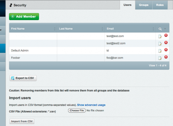Screen dimensions: 173x126
Task: Select the highlighted blue sidebar item
Action: click(3, 48)
